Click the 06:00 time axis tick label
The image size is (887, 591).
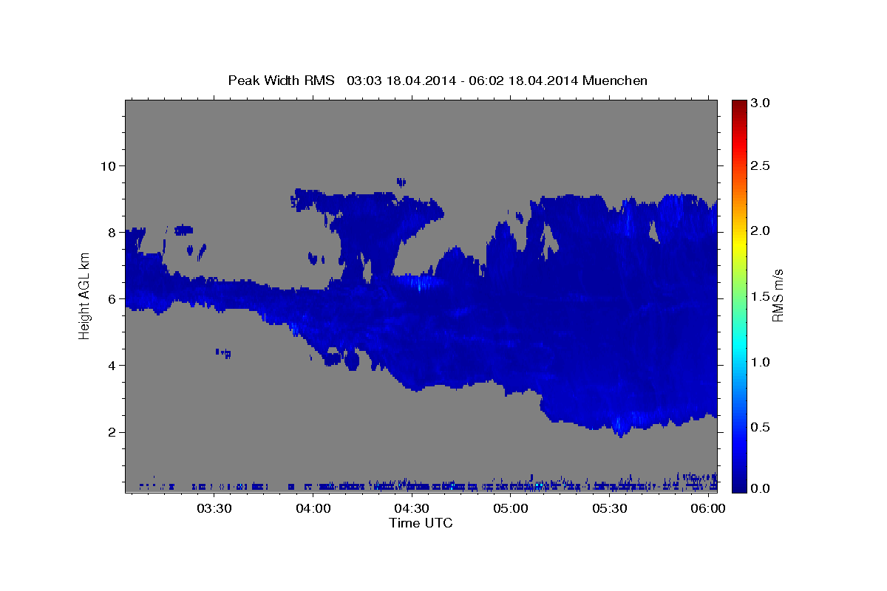[708, 509]
